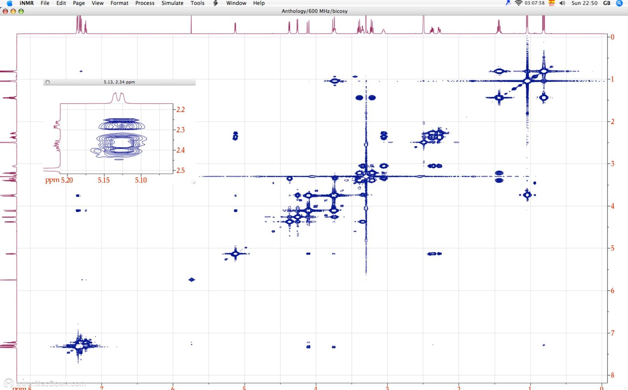
Task: Zoom the window with the green button
Action: [21, 11]
